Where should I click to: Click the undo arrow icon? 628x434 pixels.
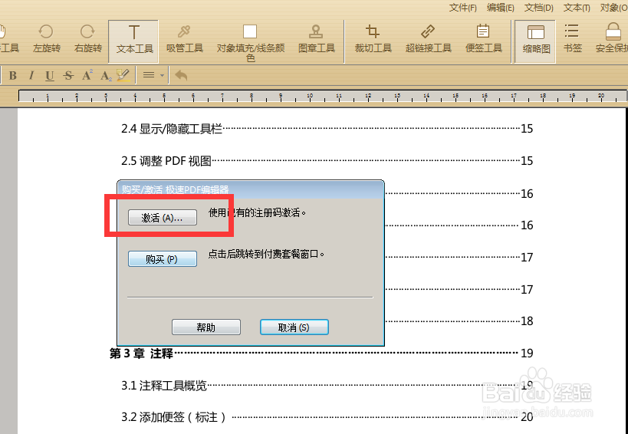coord(181,75)
